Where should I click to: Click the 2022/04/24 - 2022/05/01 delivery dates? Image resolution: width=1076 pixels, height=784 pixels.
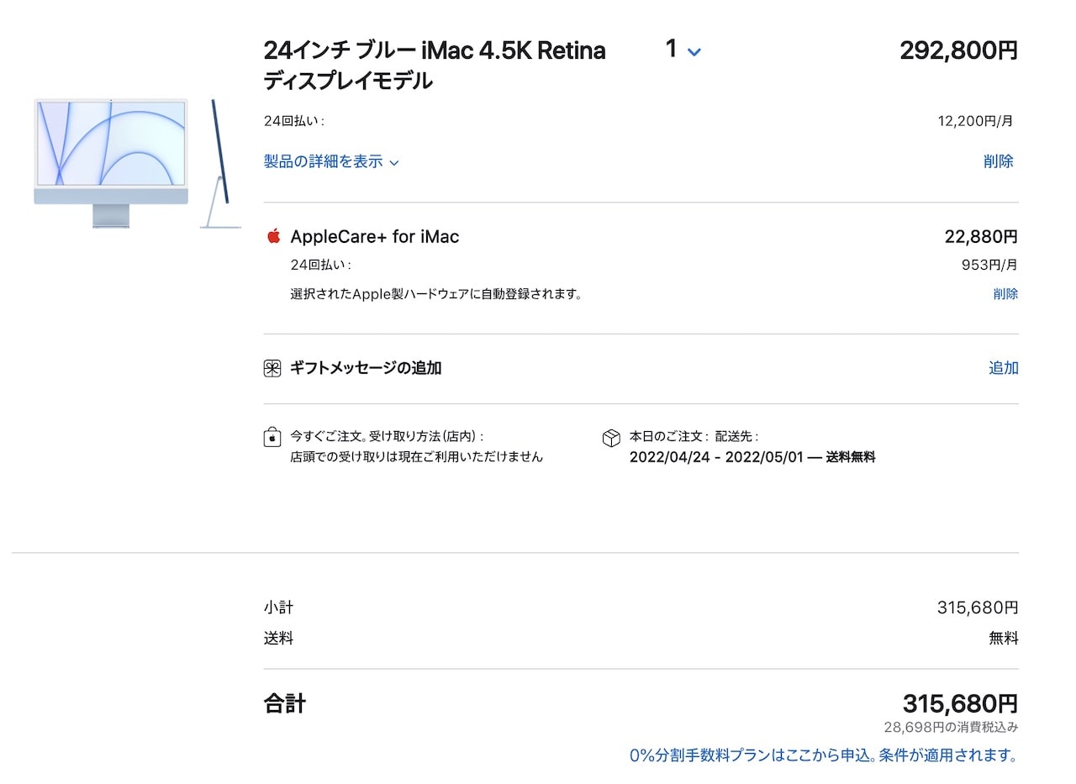click(x=716, y=457)
